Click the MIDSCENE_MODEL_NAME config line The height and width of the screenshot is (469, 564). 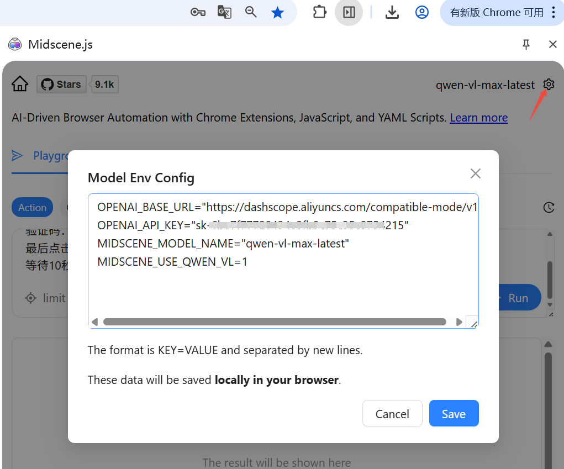(x=223, y=244)
